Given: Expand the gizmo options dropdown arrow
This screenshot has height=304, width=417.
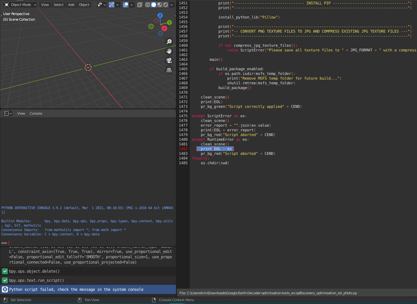Looking at the screenshot, I should click(x=118, y=5).
